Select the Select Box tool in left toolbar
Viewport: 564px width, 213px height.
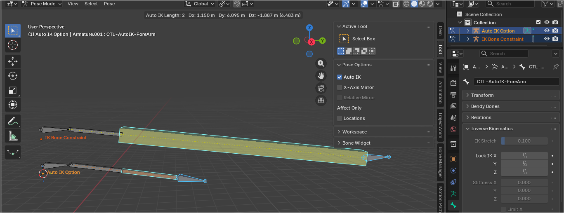click(x=13, y=31)
